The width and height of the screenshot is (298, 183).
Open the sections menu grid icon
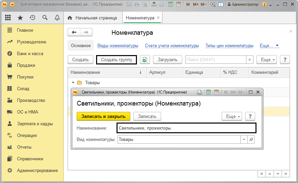[8, 18]
